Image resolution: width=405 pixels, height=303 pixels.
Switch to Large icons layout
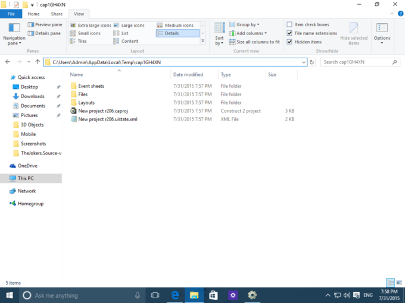129,25
